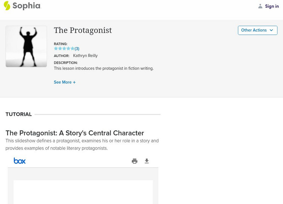Click the download icon in the Box viewer

(146, 160)
